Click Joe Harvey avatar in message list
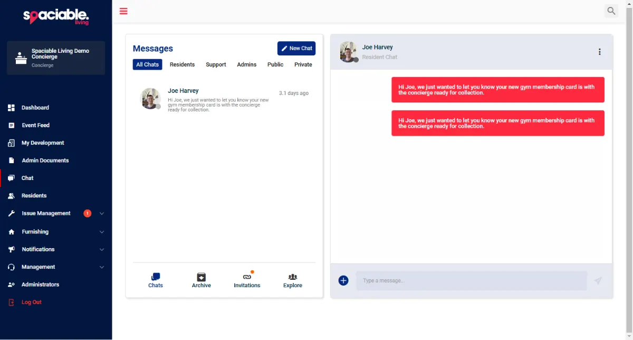The image size is (633, 340). click(x=150, y=99)
